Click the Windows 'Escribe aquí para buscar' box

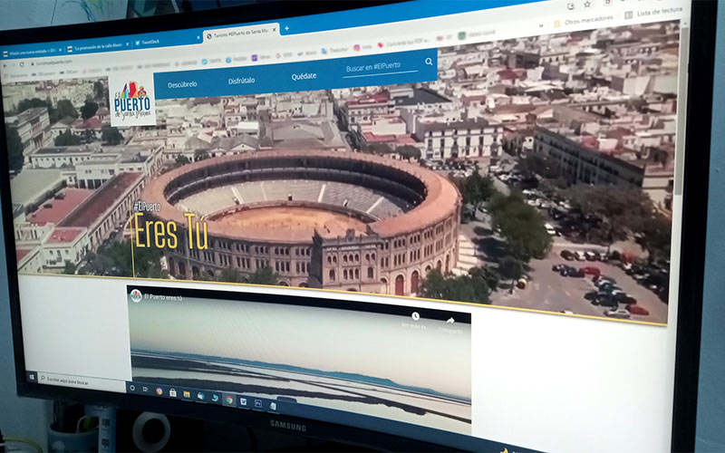pos(82,381)
